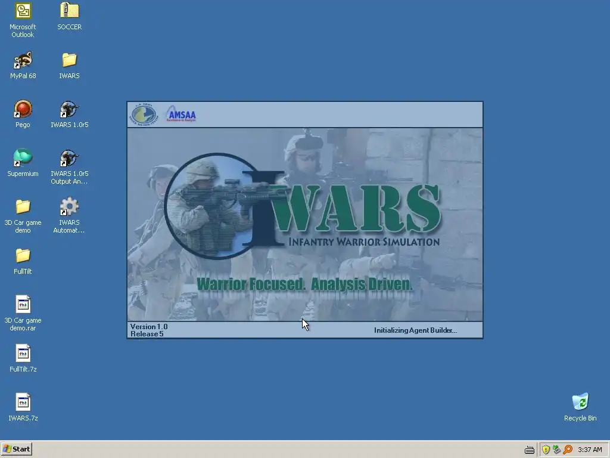Click the on-screen keyboard taskbar icon
Viewport: 610px width, 458px height.
(x=530, y=450)
